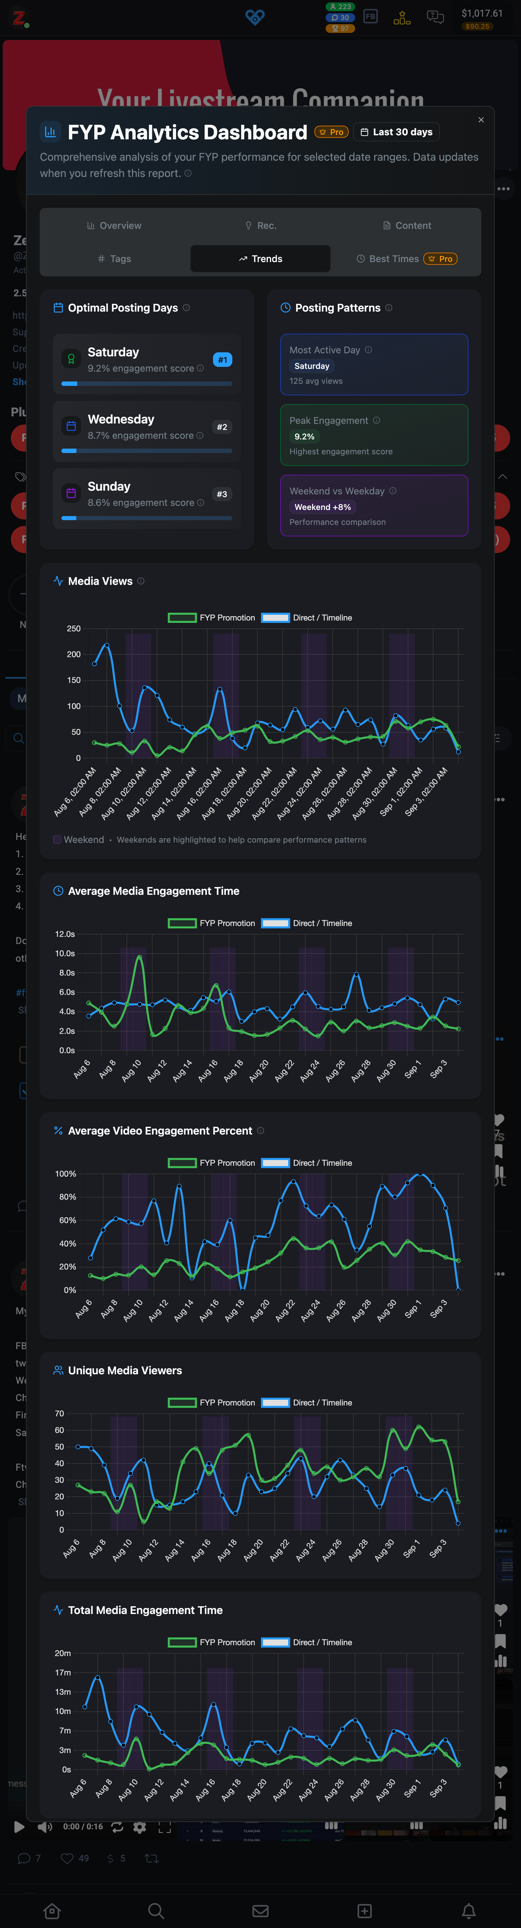Click the Sunday calendar icon

pos(71,493)
